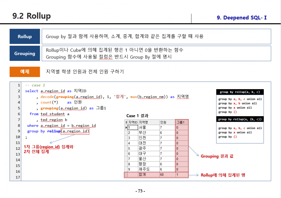Click the 지역ID cell "1" in the 서울 row
281x198 pixels.
pyautogui.click(x=133, y=128)
